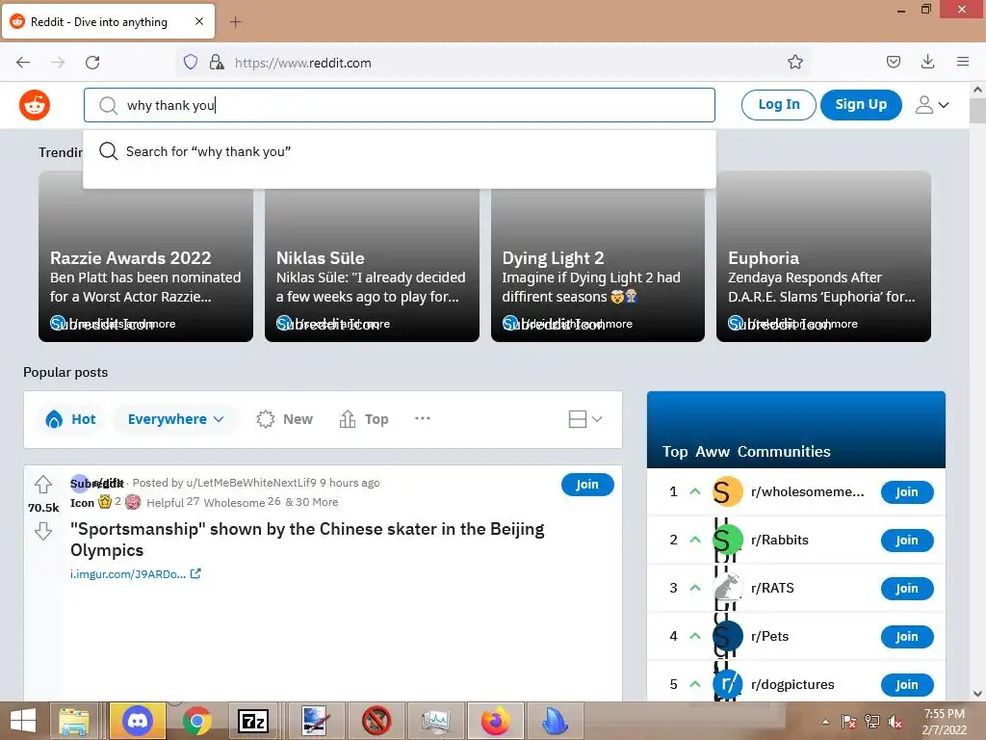Open "Sportsmanship" Chinese skater post title
The width and height of the screenshot is (986, 740).
pyautogui.click(x=307, y=540)
